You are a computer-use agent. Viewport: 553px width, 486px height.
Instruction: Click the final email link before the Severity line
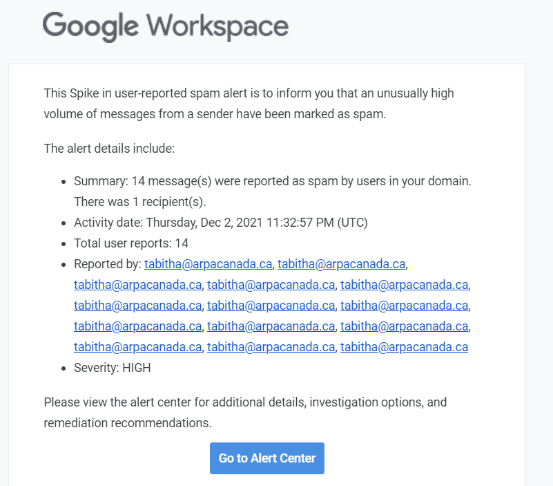(x=404, y=347)
